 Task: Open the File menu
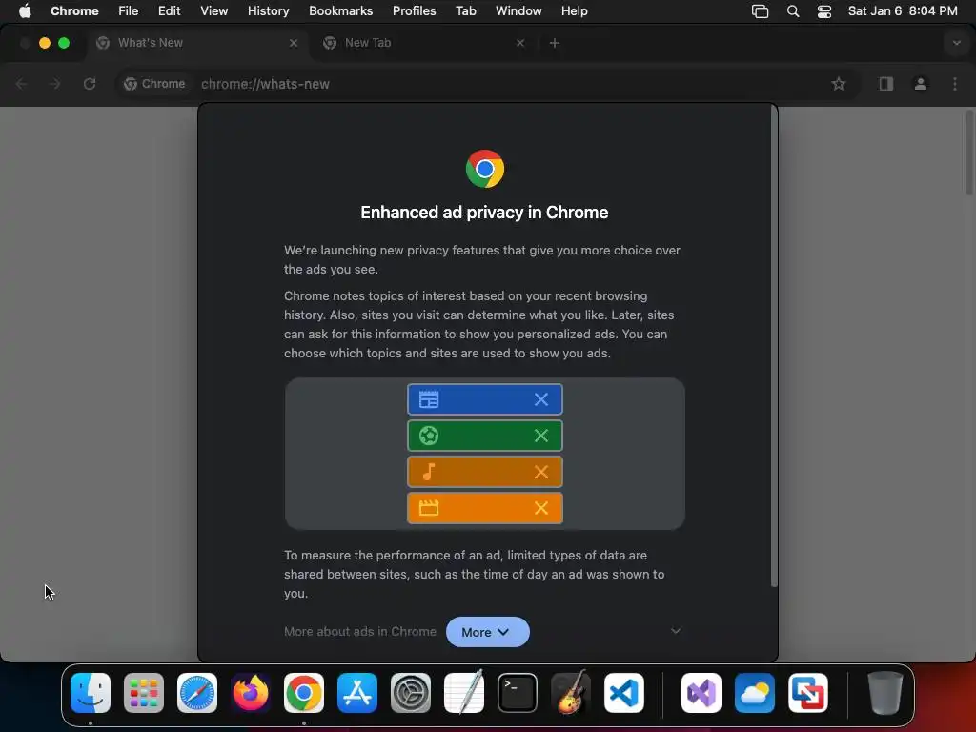tap(129, 10)
